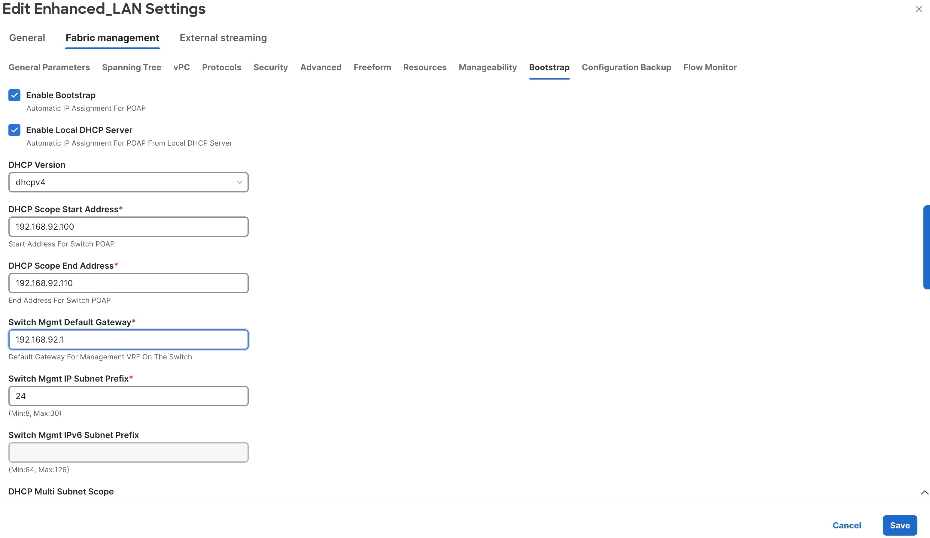Select the Flow Monitor tab
930x538 pixels.
tap(709, 67)
